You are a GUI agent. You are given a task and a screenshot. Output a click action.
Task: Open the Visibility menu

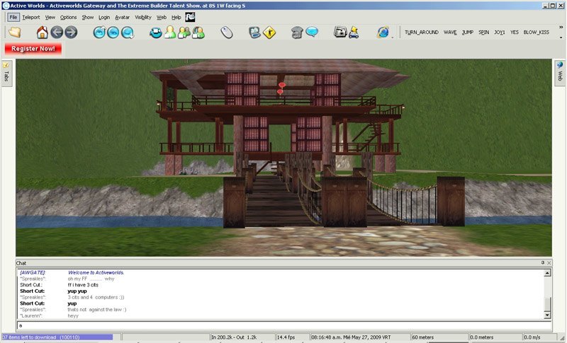143,17
